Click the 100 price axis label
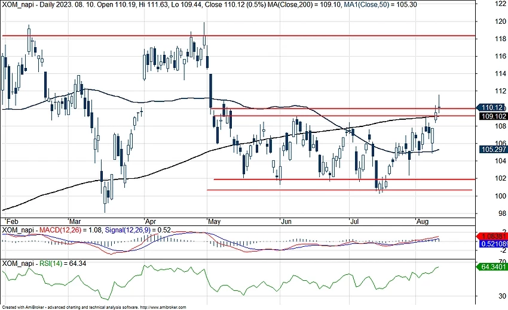 (x=501, y=196)
